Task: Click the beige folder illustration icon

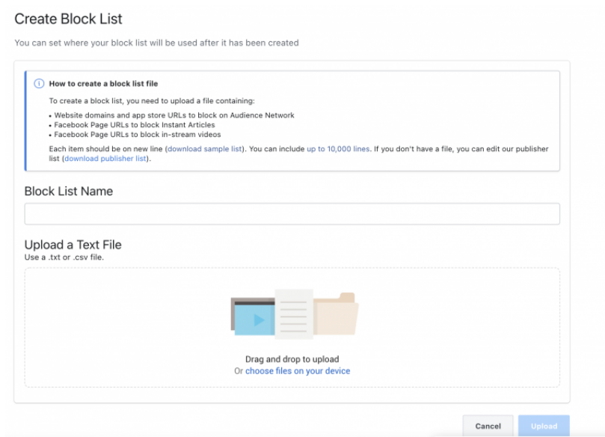Action: [336, 314]
